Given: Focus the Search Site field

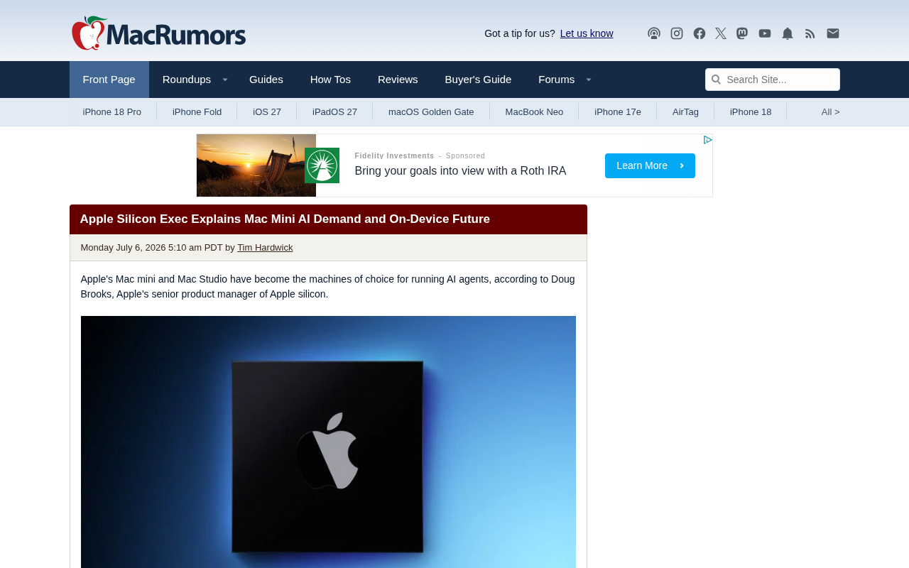Looking at the screenshot, I should 773,80.
